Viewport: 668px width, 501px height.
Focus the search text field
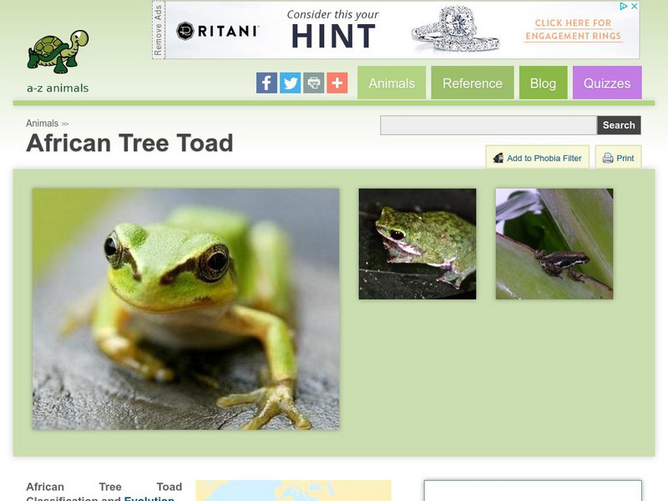pos(488,125)
